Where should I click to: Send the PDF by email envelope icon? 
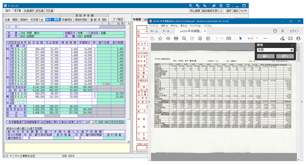[x=290, y=38]
